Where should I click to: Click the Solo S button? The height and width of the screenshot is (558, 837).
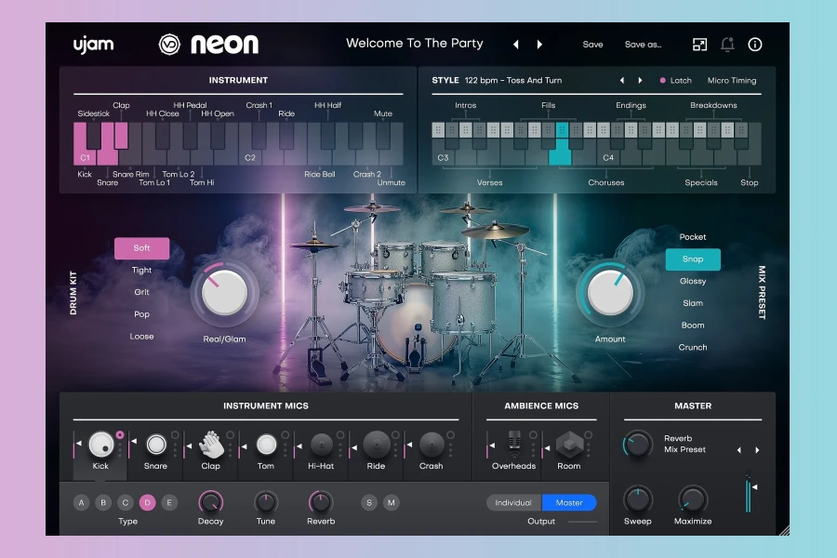(369, 502)
